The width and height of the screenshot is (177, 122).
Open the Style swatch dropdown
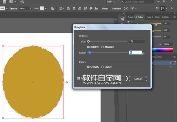46,9
